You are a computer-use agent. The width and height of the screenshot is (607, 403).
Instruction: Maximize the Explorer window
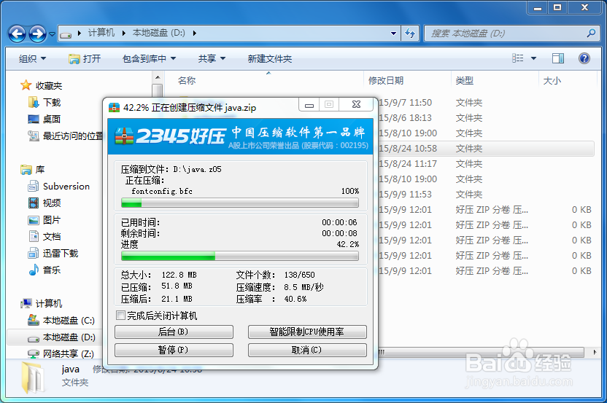(x=557, y=7)
